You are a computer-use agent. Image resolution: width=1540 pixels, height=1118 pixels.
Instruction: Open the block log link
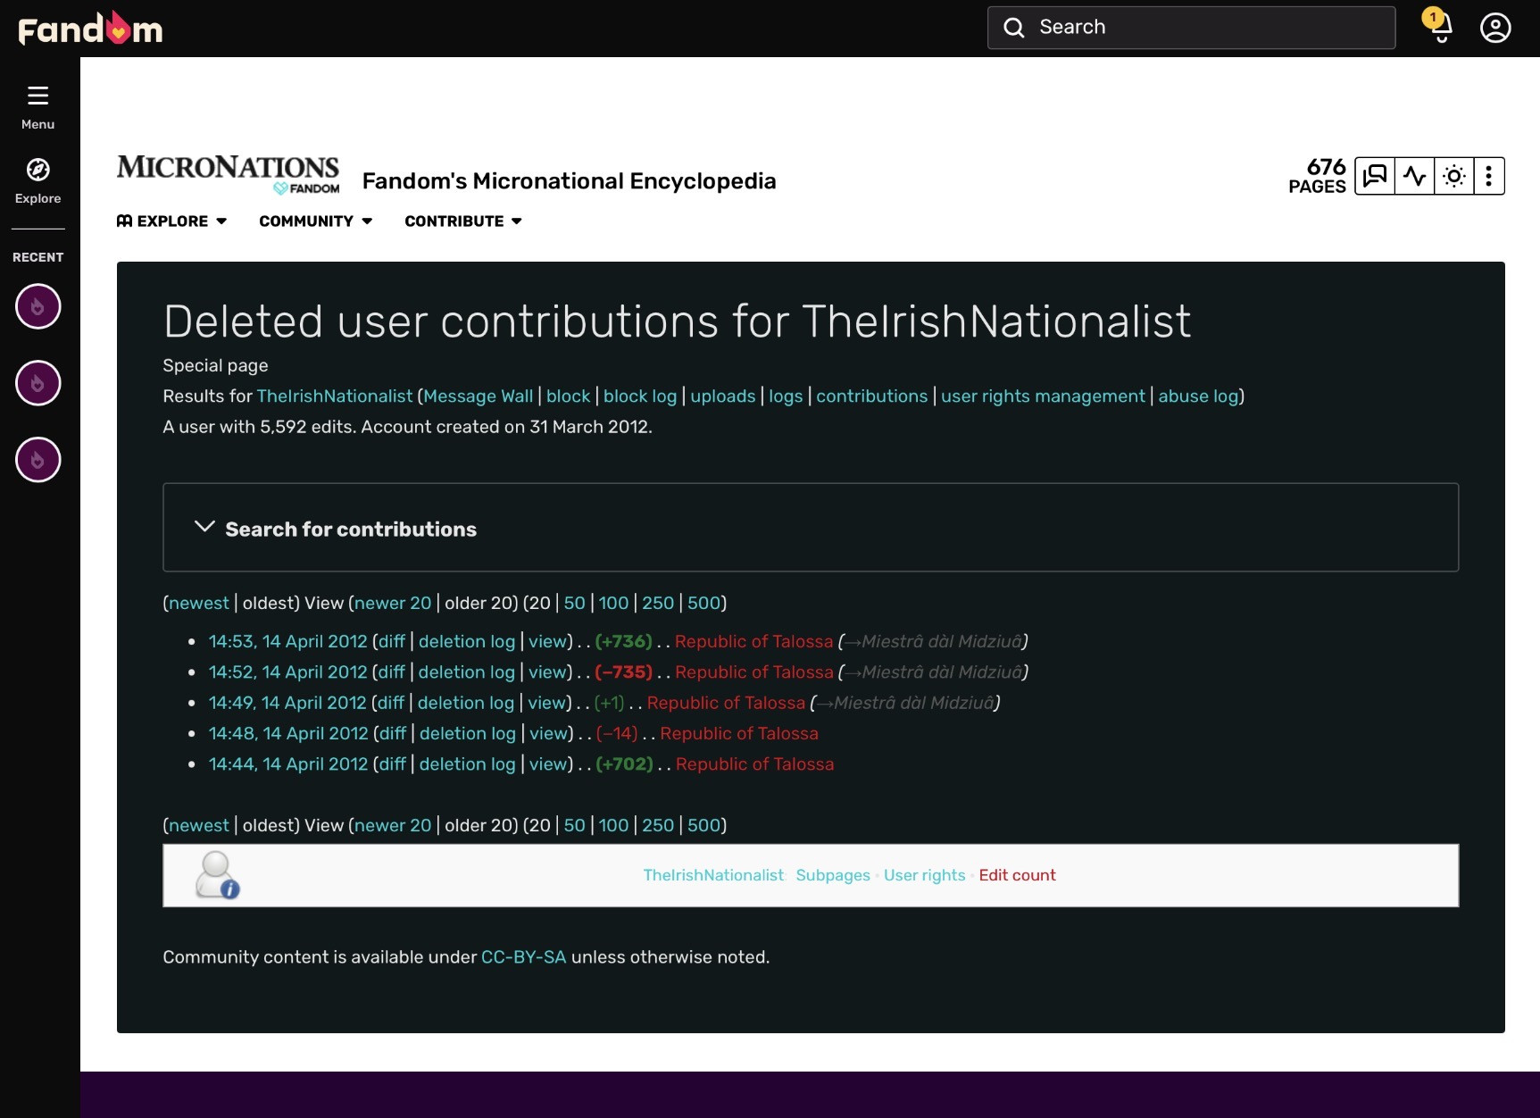[640, 396]
